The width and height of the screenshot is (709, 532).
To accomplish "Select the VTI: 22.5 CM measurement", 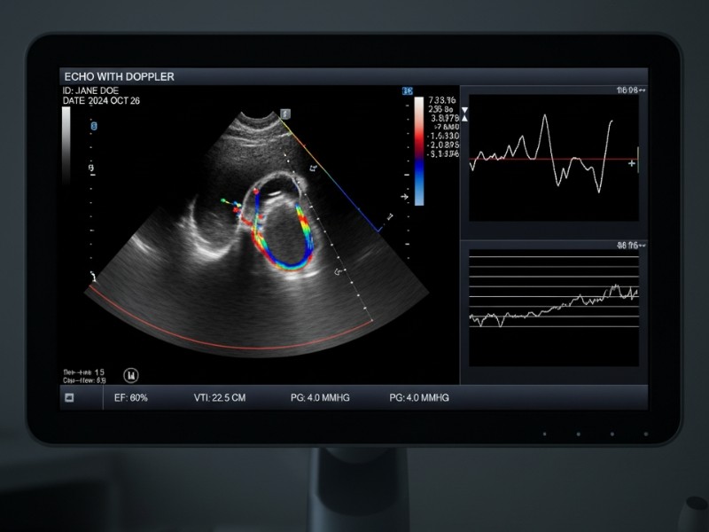I will tap(220, 398).
